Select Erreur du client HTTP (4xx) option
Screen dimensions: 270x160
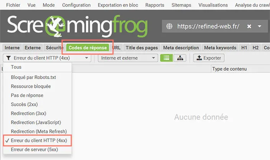coord(37,141)
